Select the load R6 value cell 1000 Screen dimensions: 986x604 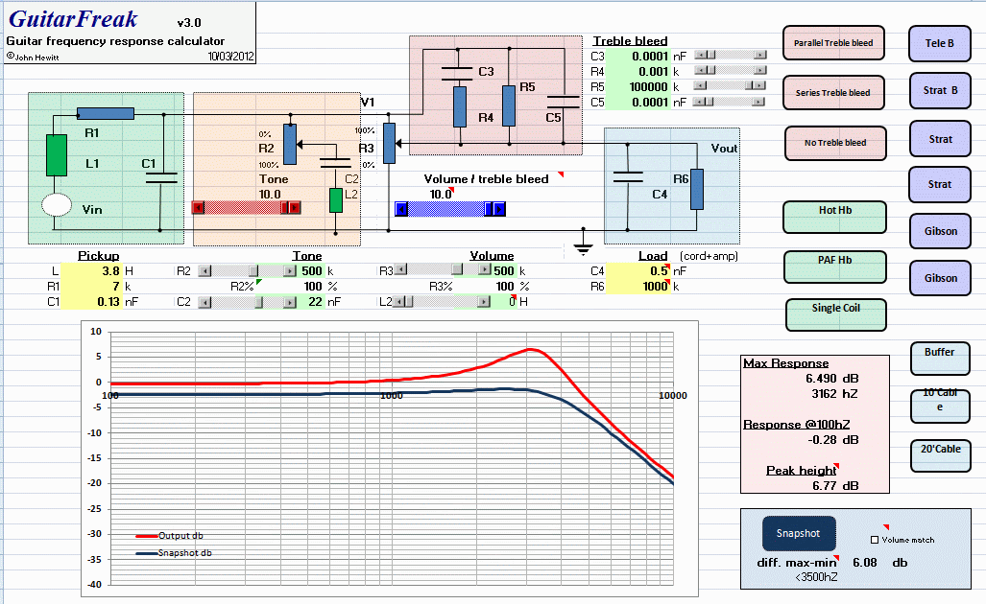point(638,287)
